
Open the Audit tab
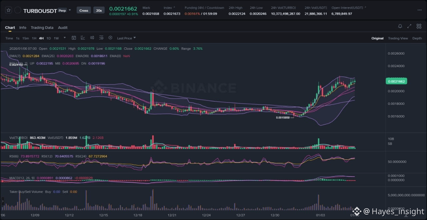(63, 27)
